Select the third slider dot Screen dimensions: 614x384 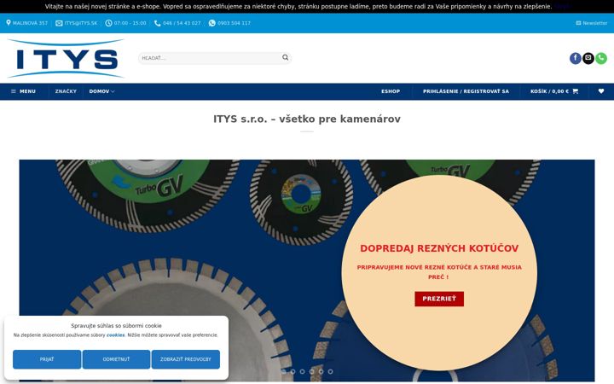pyautogui.click(x=302, y=371)
